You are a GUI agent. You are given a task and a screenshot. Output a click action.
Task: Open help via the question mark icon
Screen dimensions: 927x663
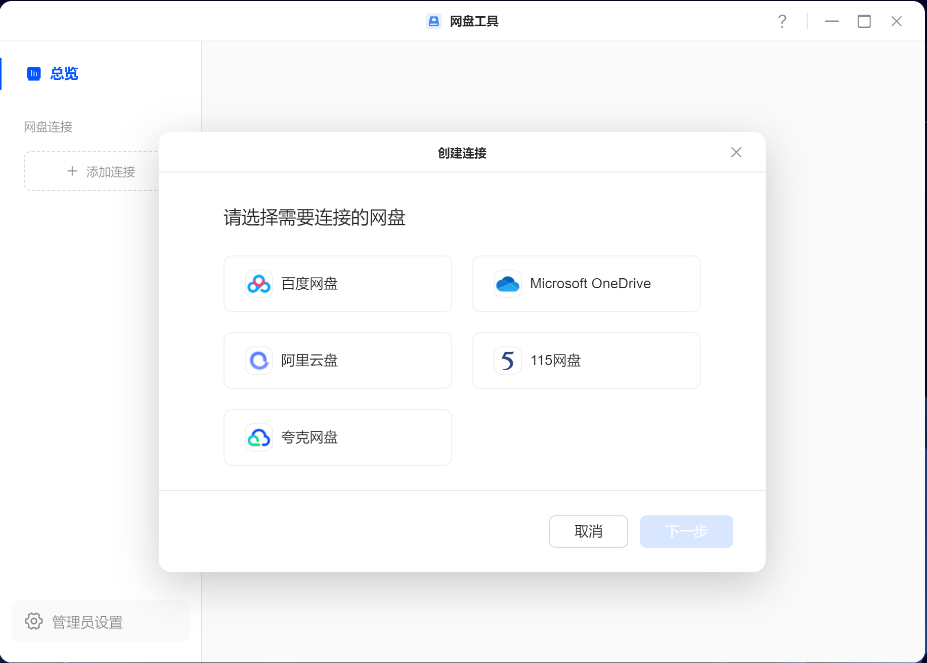pyautogui.click(x=782, y=21)
